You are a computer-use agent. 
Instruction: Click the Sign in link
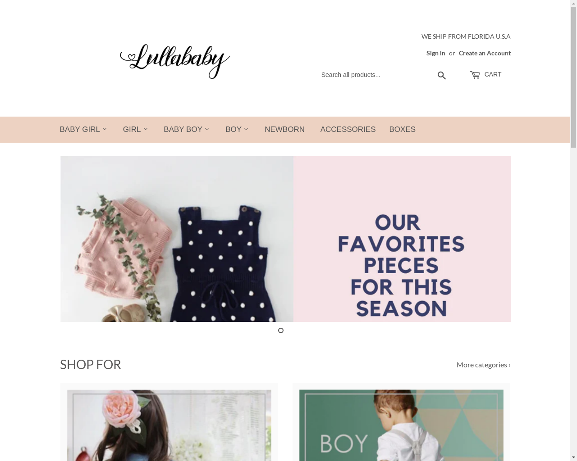(x=435, y=53)
